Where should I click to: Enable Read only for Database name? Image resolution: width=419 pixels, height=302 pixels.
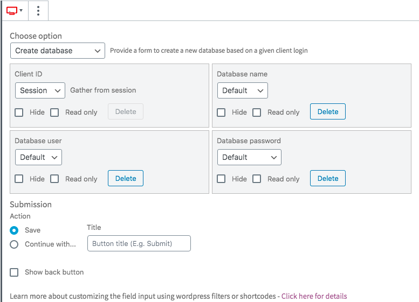[257, 113]
